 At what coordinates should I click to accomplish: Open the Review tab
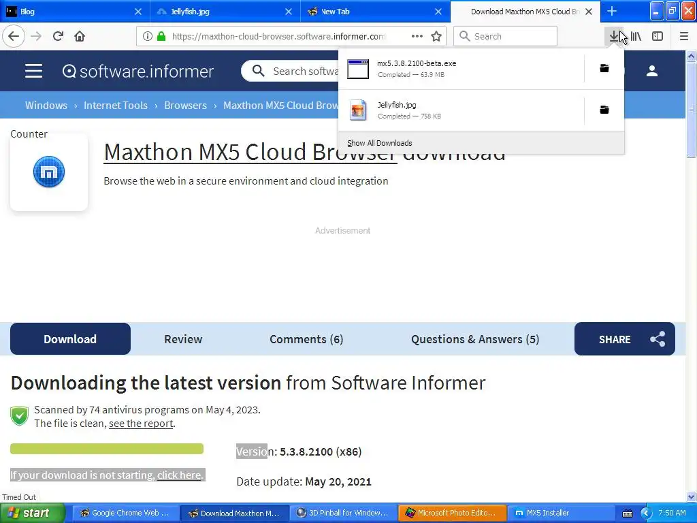(183, 339)
